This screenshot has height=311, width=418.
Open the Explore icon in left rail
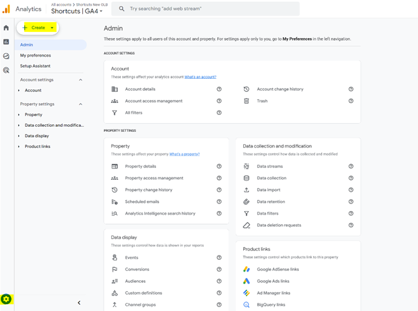point(6,56)
